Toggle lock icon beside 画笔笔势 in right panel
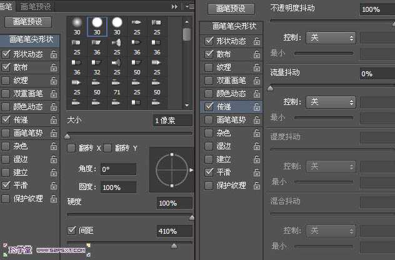Screen dimensions: 395x260 pos(257,120)
